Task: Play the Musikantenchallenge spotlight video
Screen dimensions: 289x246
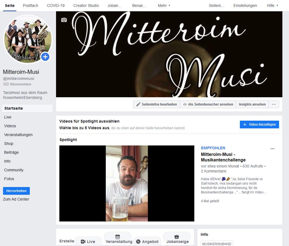Action: click(127, 183)
